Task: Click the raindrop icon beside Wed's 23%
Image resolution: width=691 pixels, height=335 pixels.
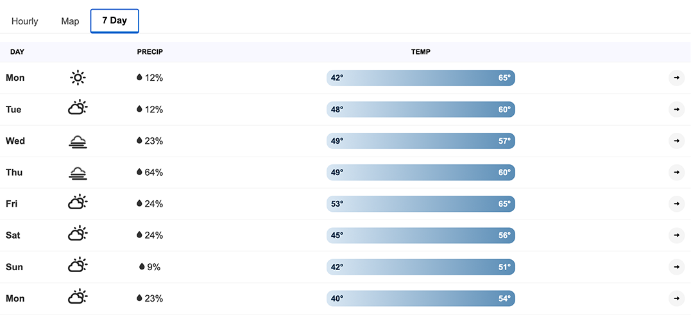Action: coord(139,141)
